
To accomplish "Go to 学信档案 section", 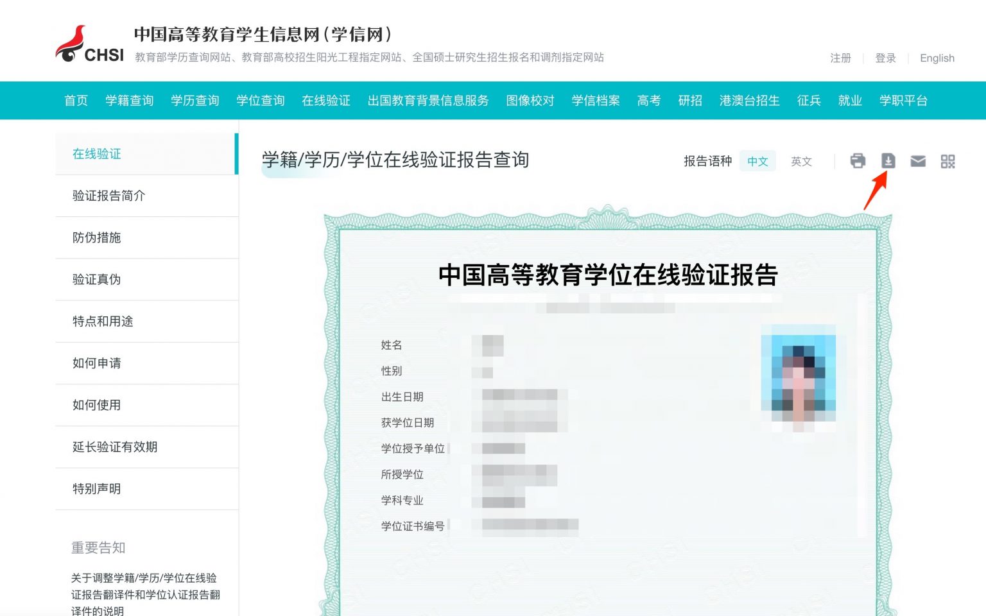I will click(x=595, y=100).
